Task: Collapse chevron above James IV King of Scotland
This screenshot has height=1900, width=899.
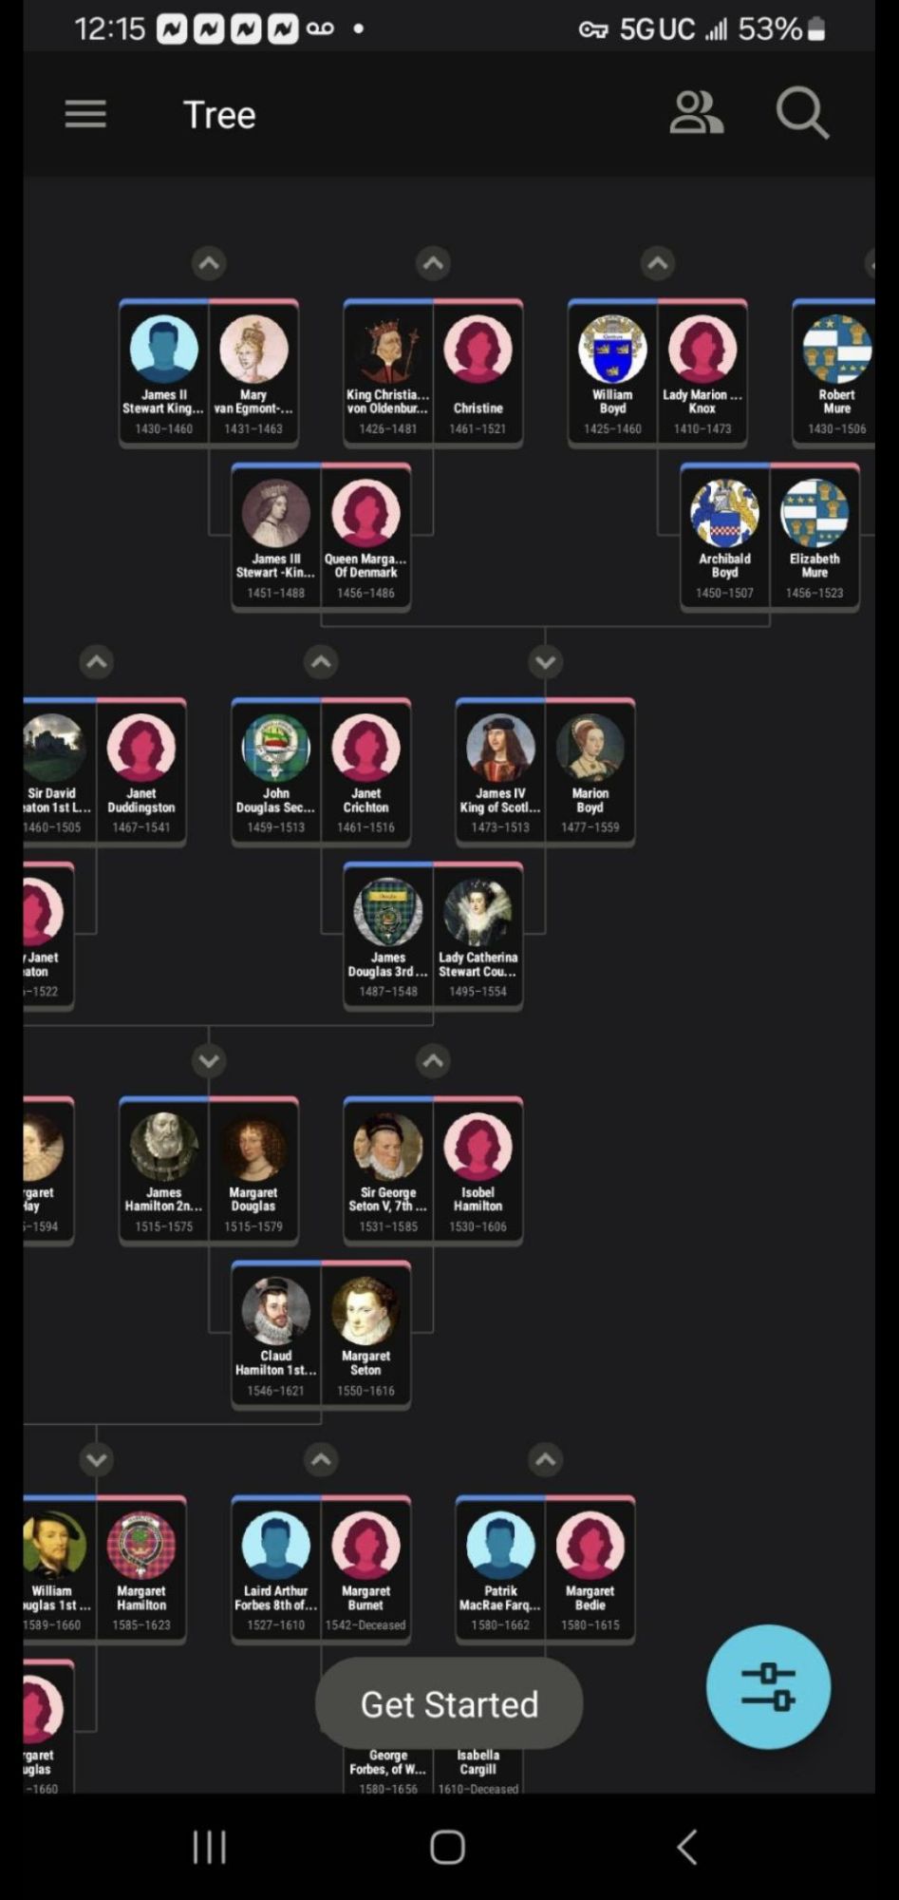Action: pos(545,662)
